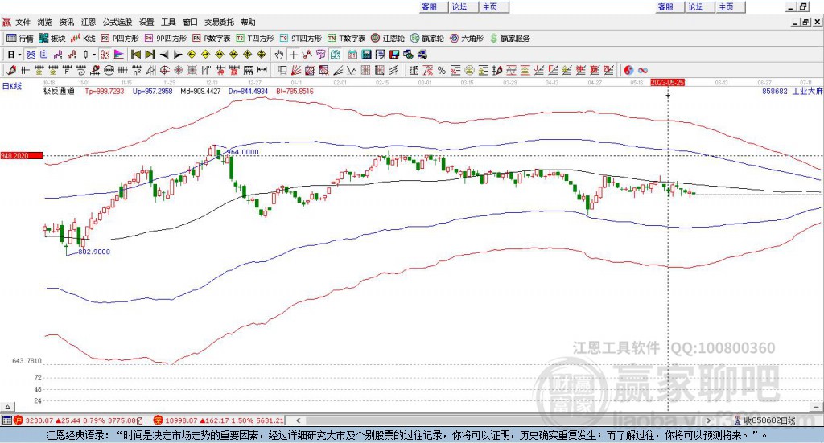The height and width of the screenshot is (443, 824).
Task: Open 赢家服务 from the toolbar
Action: (x=509, y=39)
